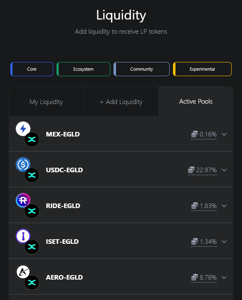The width and height of the screenshot is (242, 300).
Task: Expand the MEX-EGLD pool chevron
Action: (x=224, y=134)
